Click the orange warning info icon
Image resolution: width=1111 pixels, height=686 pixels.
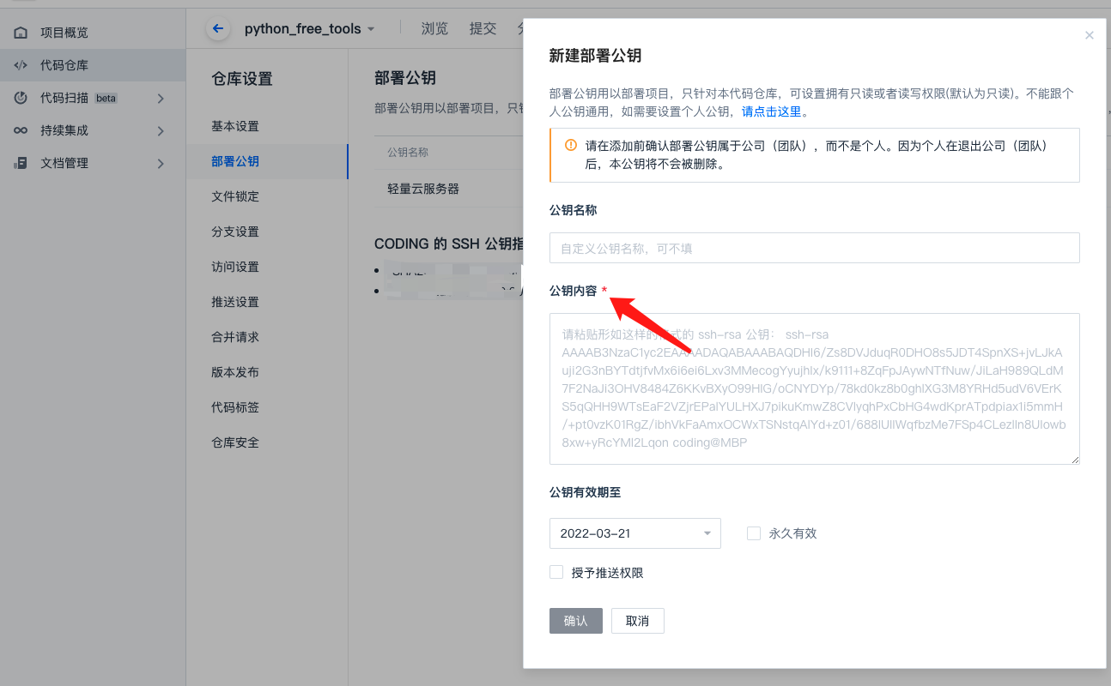pos(571,145)
